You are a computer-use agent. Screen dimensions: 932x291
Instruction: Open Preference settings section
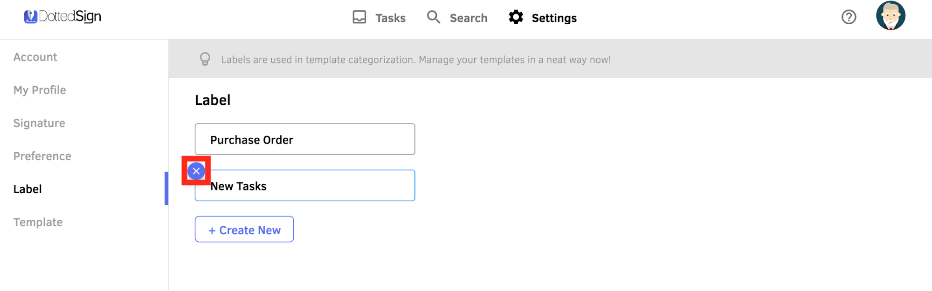[x=42, y=156]
